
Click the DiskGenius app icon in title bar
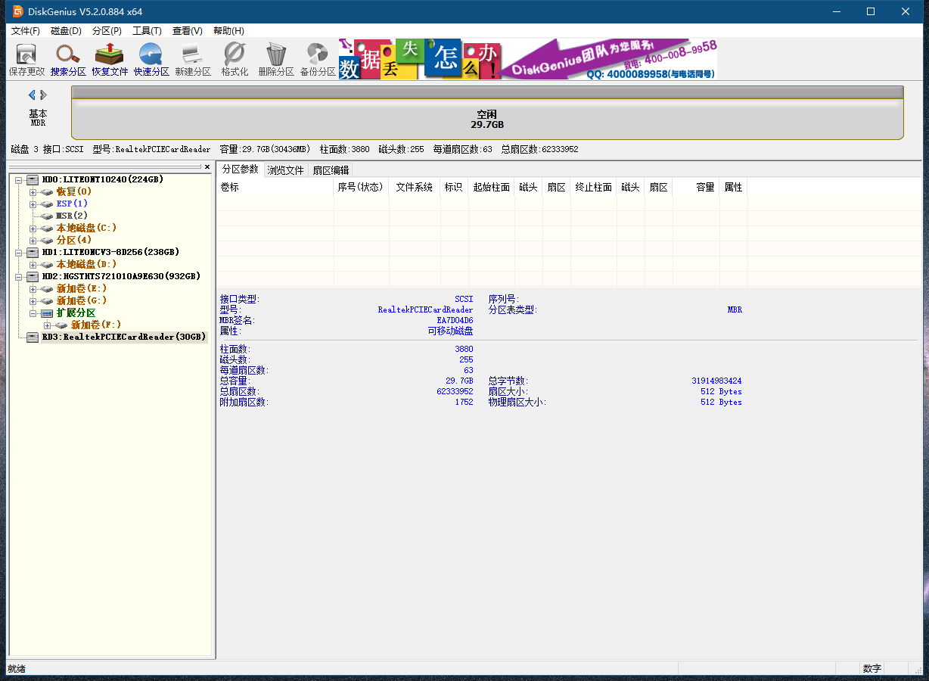(18, 11)
